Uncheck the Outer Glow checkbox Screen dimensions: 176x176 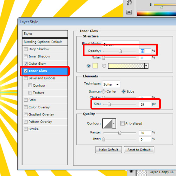(x=26, y=64)
